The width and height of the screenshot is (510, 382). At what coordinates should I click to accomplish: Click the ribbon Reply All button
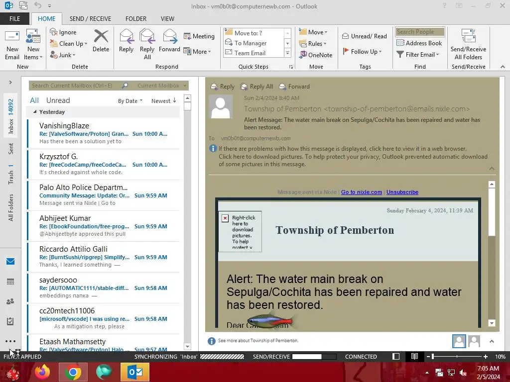[x=147, y=44]
